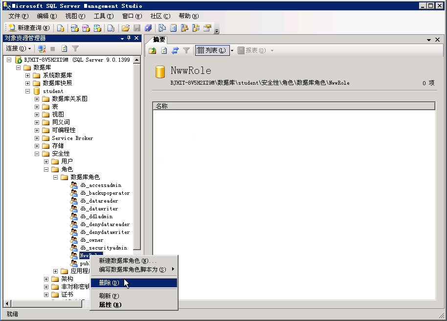Image resolution: width=447 pixels, height=321 pixels.
Task: Open the 社区 menu
Action: (x=160, y=16)
